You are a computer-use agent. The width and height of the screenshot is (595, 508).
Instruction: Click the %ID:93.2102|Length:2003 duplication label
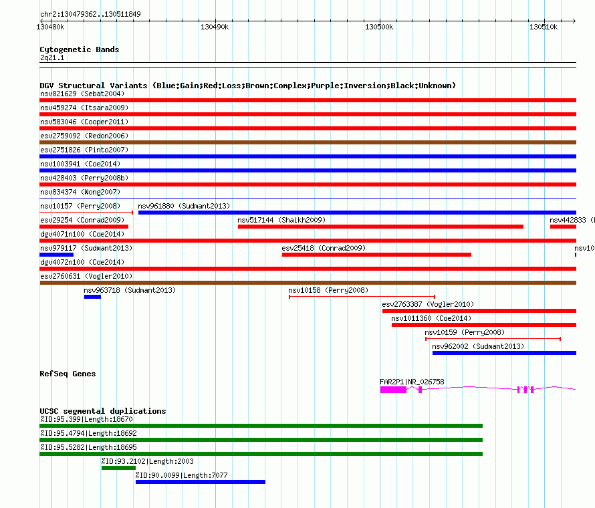(147, 461)
